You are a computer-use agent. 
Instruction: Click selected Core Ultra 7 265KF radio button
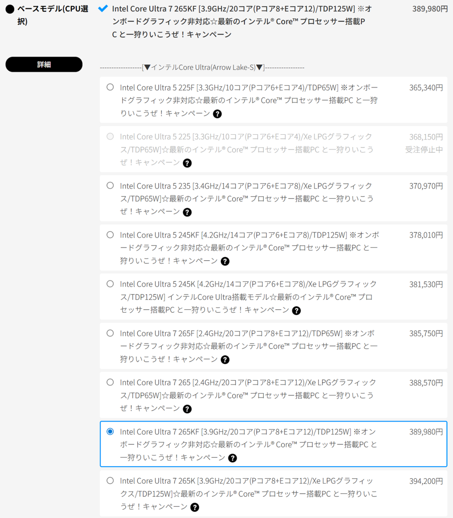[110, 432]
